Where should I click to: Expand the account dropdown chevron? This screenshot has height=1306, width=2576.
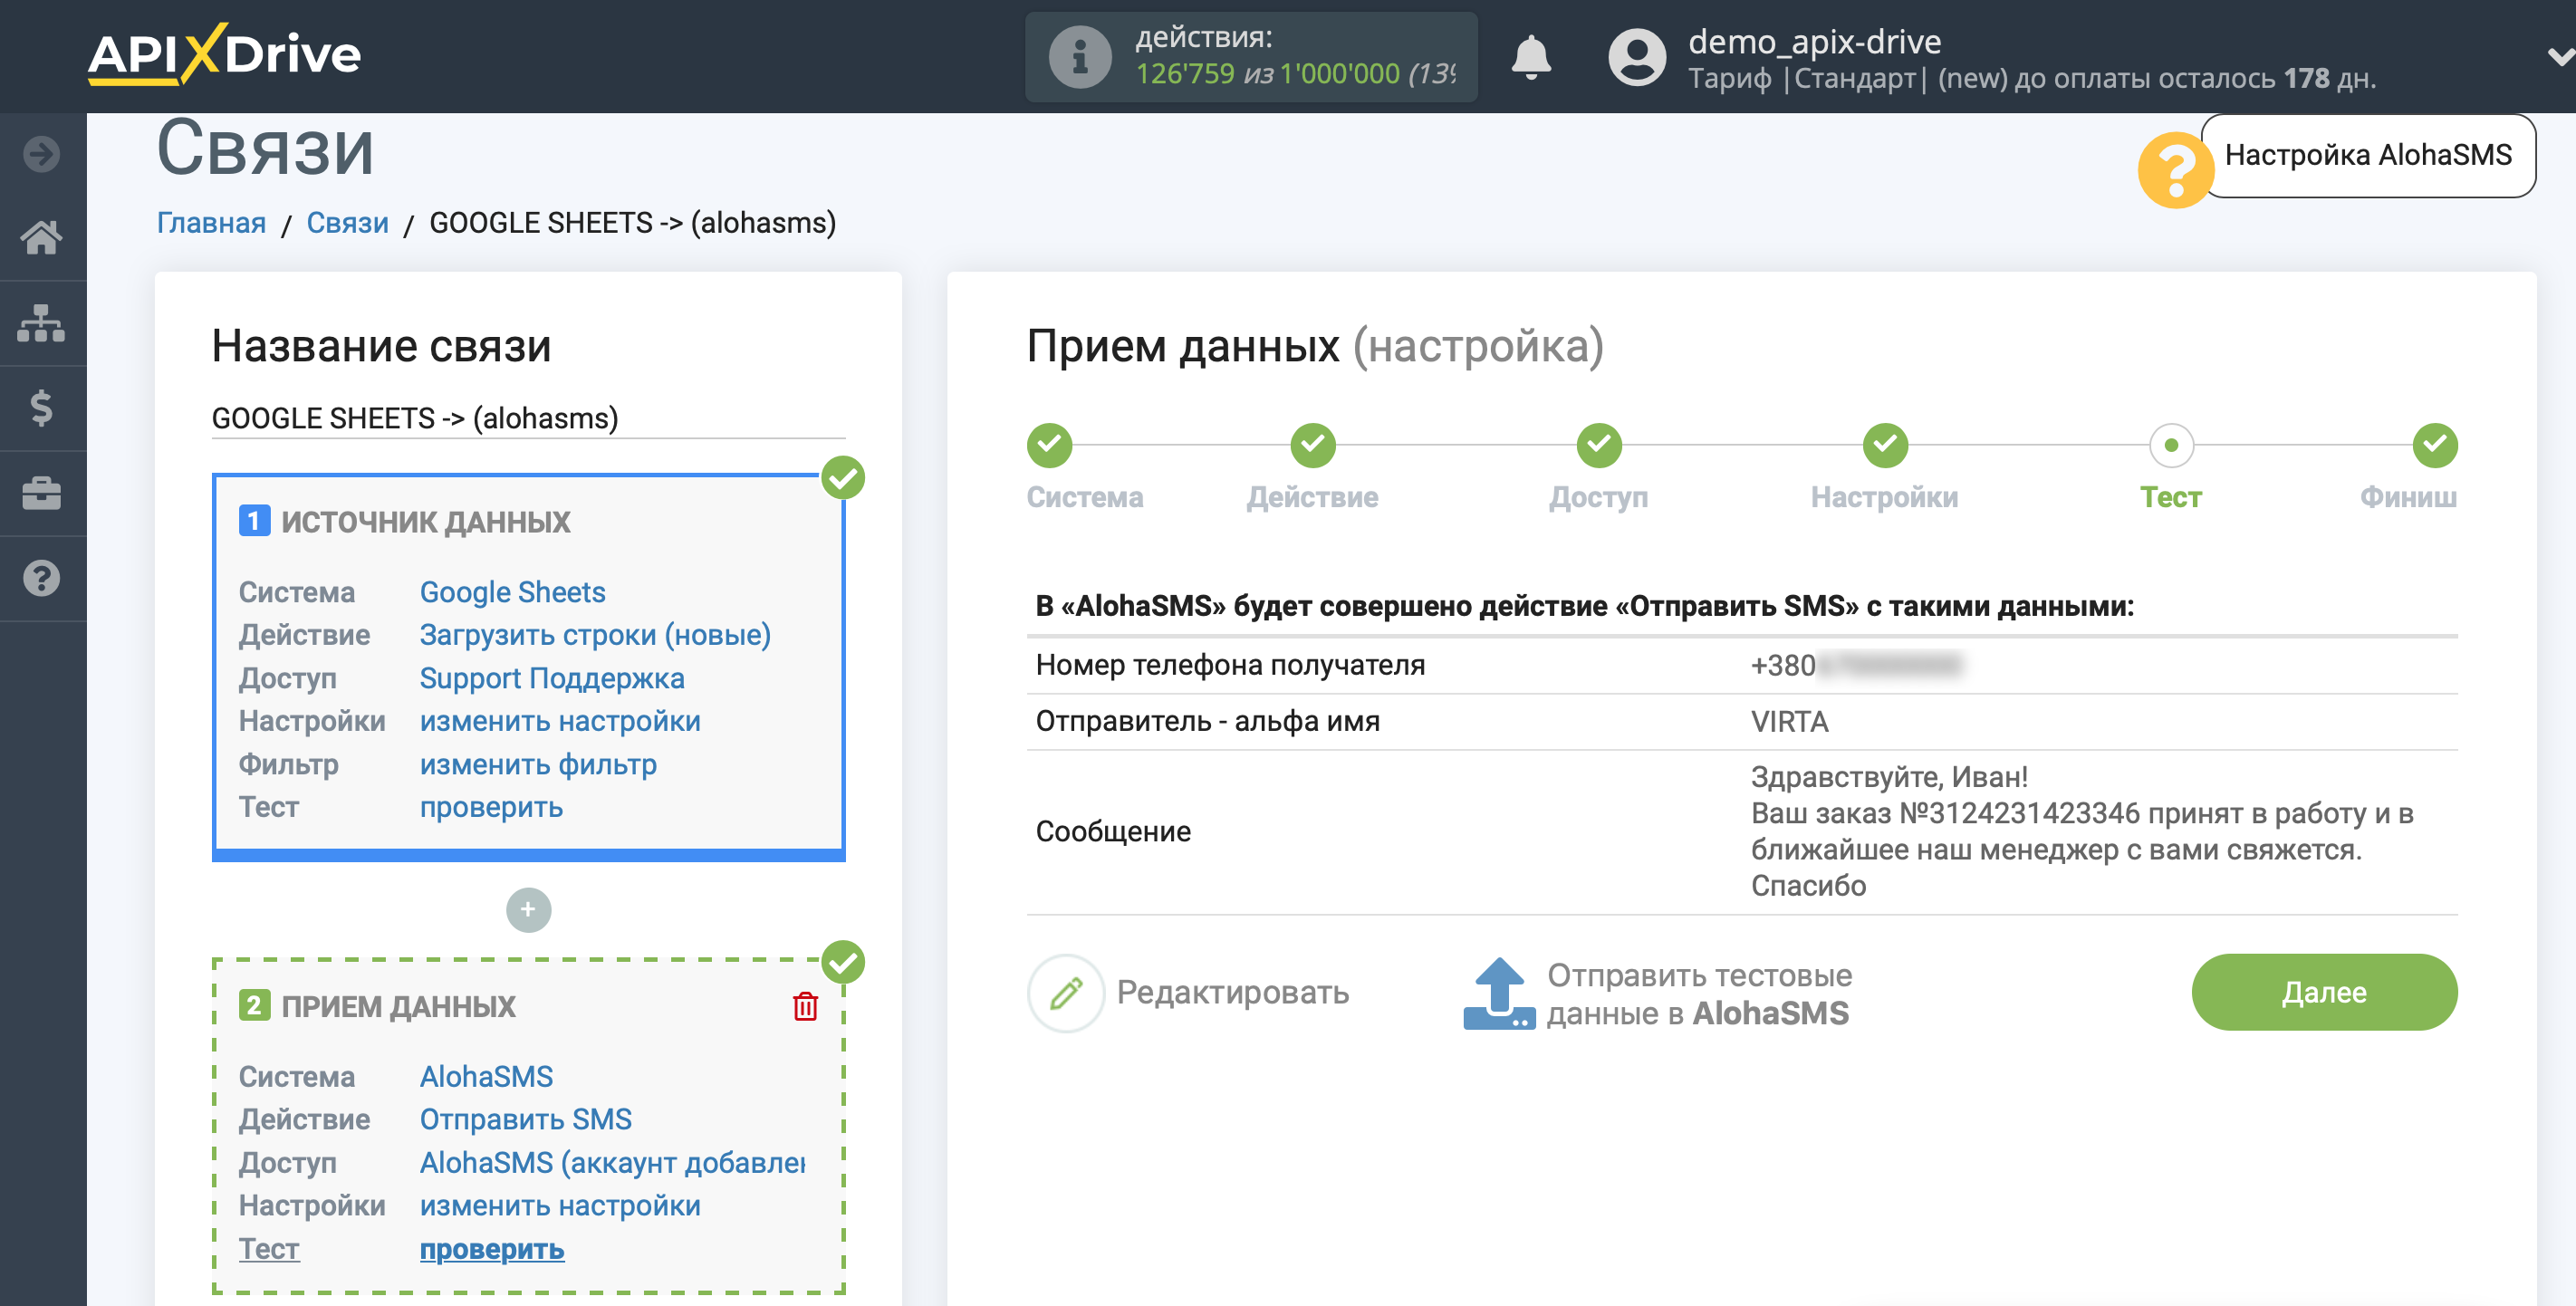click(2560, 57)
